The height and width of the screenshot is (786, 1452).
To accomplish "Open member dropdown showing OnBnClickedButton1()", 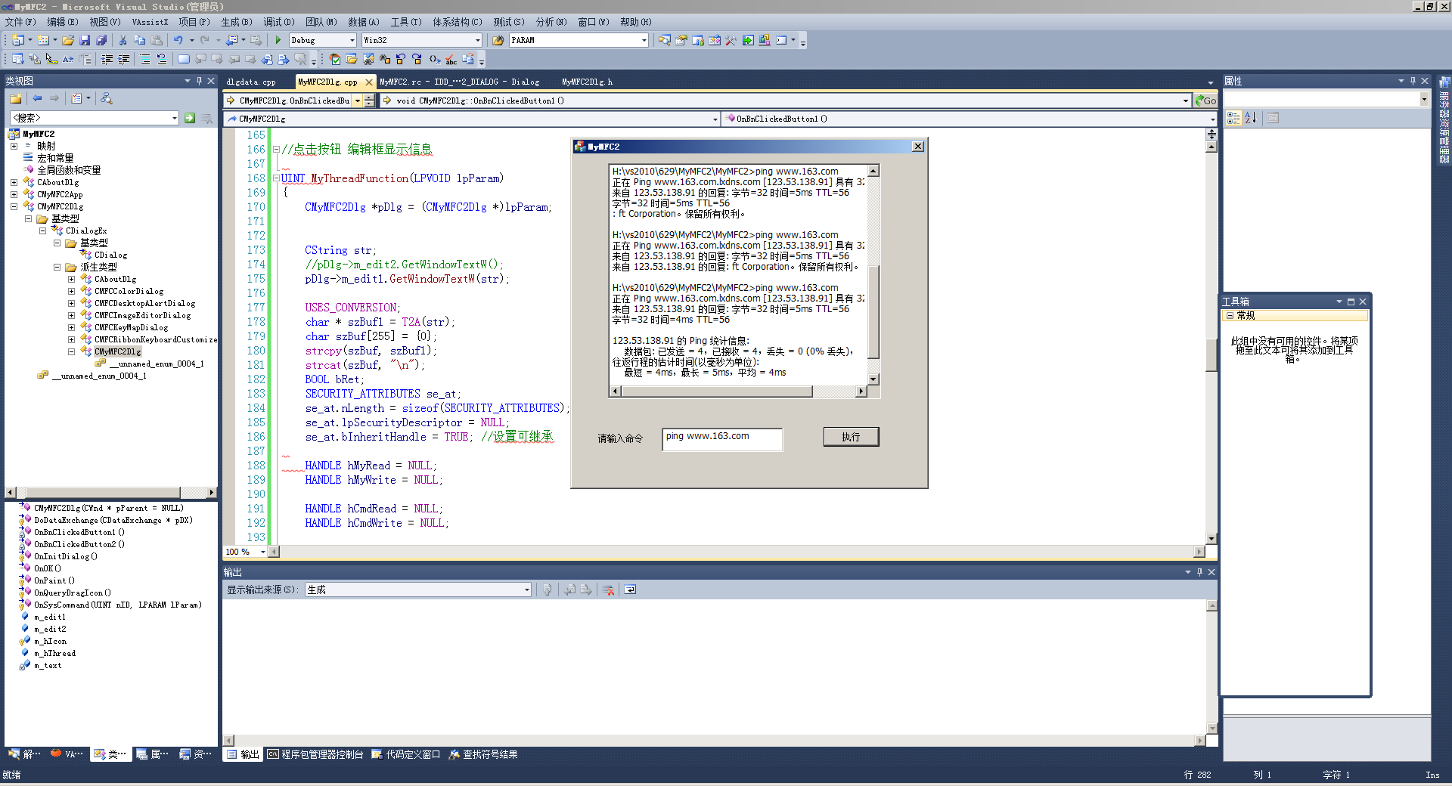I will 969,119.
